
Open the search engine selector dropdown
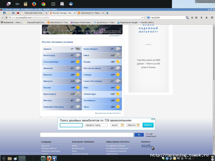click(x=150, y=18)
